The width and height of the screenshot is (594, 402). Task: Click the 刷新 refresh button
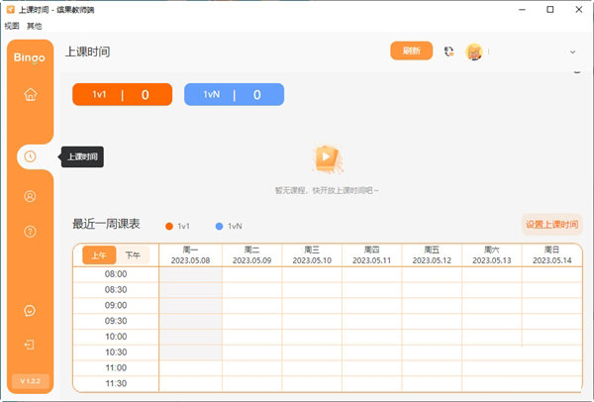click(412, 50)
